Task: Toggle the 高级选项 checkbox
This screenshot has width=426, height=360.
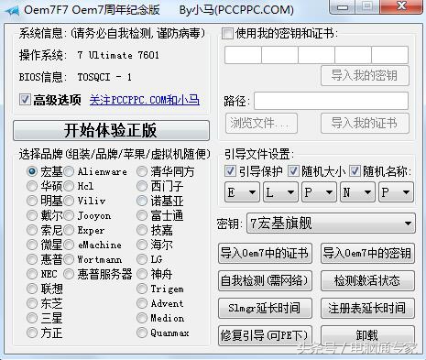Action: pos(25,100)
